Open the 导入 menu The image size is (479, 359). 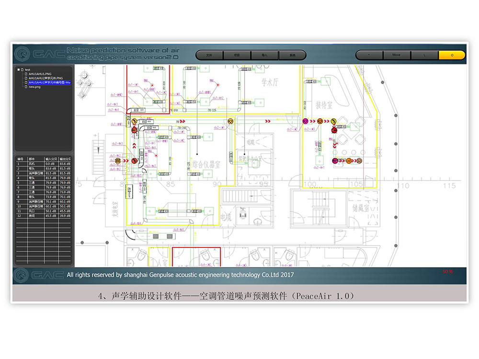[264, 55]
